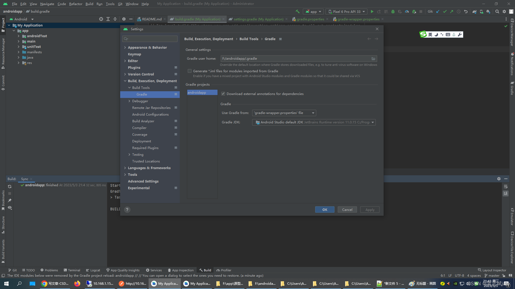515x289 pixels.
Task: Browse for the Gradle user home folder
Action: pos(373,59)
